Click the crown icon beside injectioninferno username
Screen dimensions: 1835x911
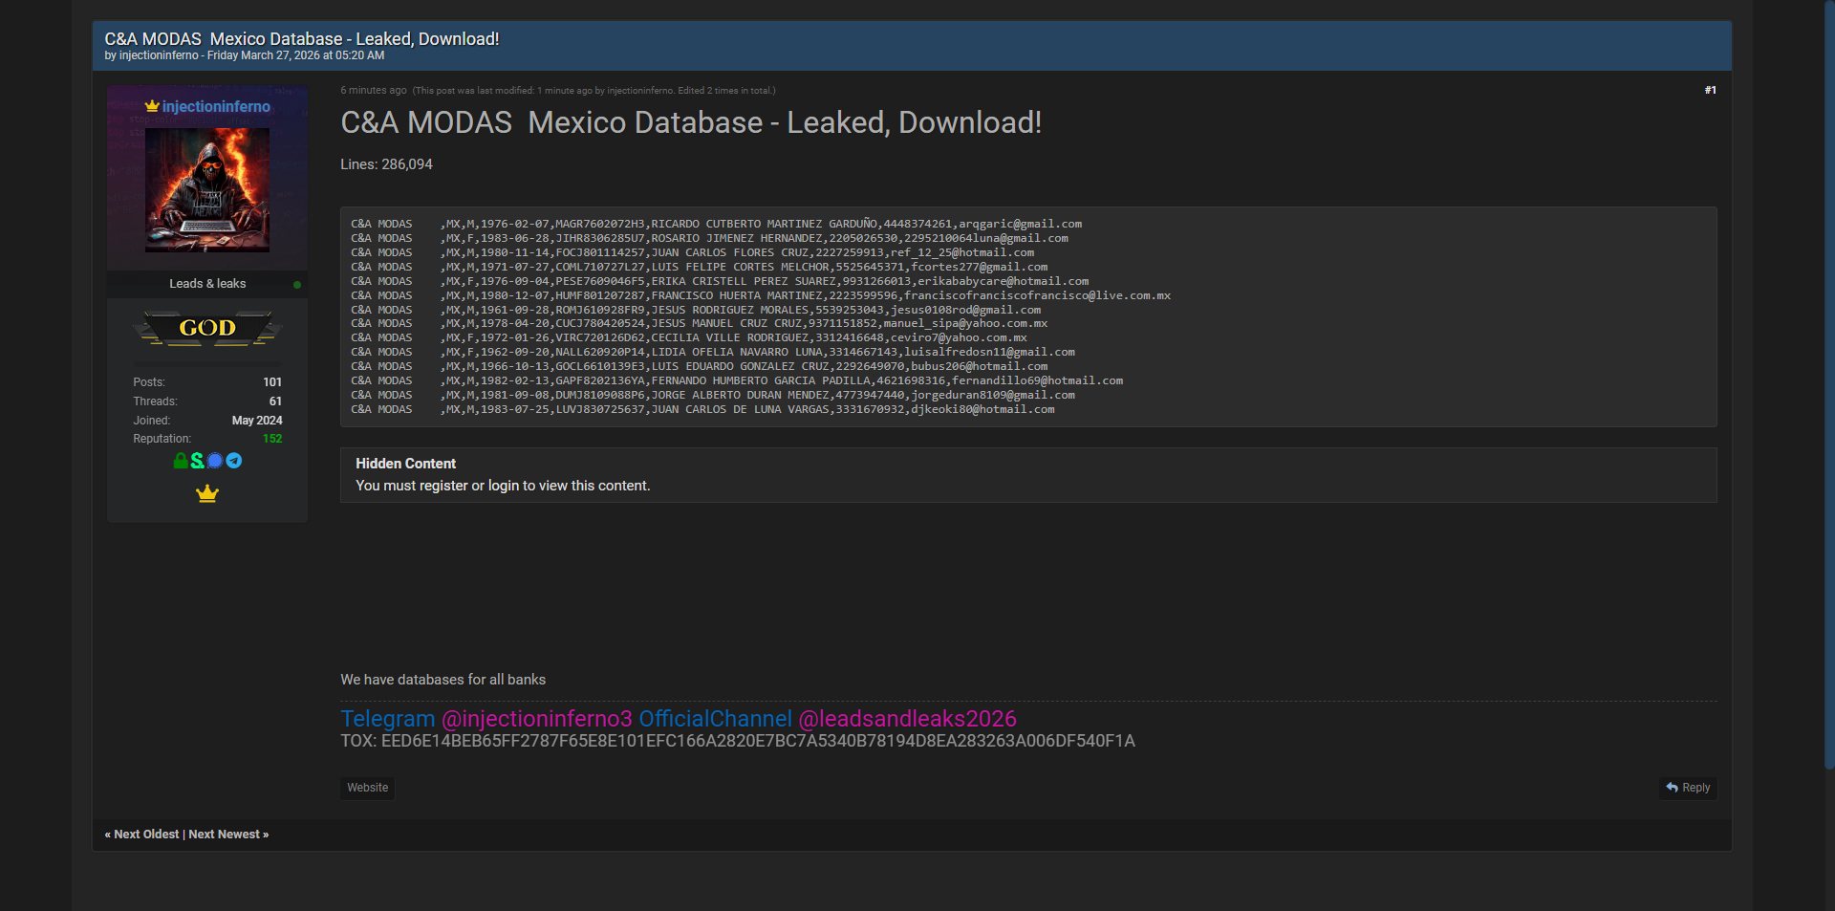point(151,106)
